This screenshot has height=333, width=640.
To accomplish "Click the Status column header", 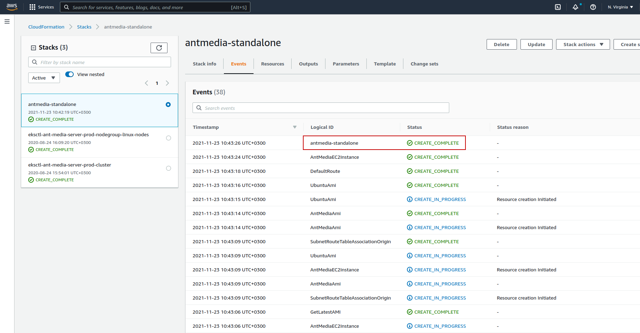I will click(414, 127).
